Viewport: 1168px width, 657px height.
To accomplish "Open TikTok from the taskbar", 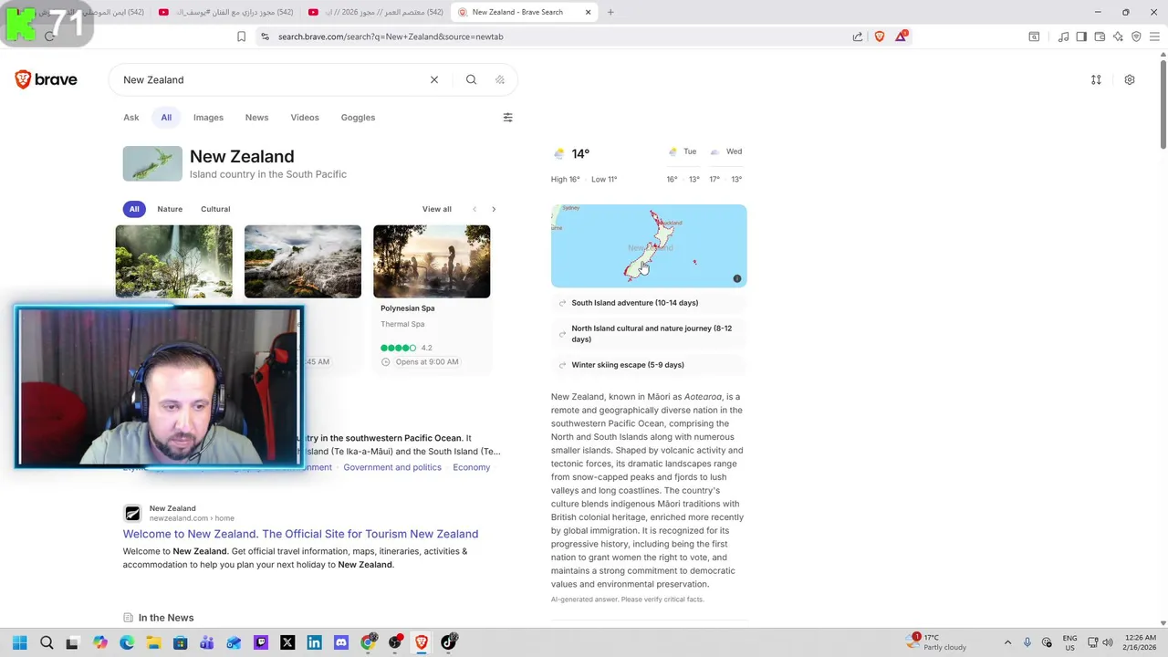I will 449,642.
